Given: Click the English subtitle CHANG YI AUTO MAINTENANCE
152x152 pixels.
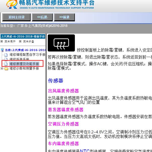Looking at the screenshot, I should pos(57,8).
